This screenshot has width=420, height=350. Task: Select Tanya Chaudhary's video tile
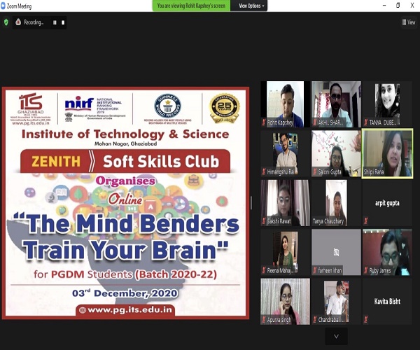click(336, 203)
